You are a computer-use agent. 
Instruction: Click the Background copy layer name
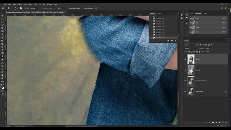pyautogui.click(x=201, y=81)
